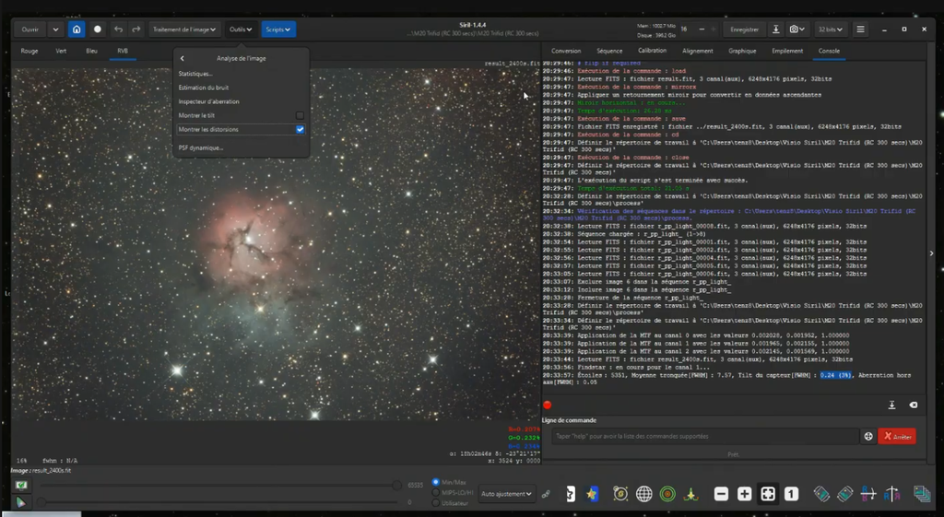Image resolution: width=944 pixels, height=517 pixels.
Task: Zoom out with the minus icon
Action: point(721,494)
